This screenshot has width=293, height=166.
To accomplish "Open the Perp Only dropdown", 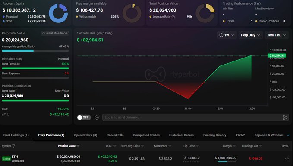I will (x=250, y=35).
